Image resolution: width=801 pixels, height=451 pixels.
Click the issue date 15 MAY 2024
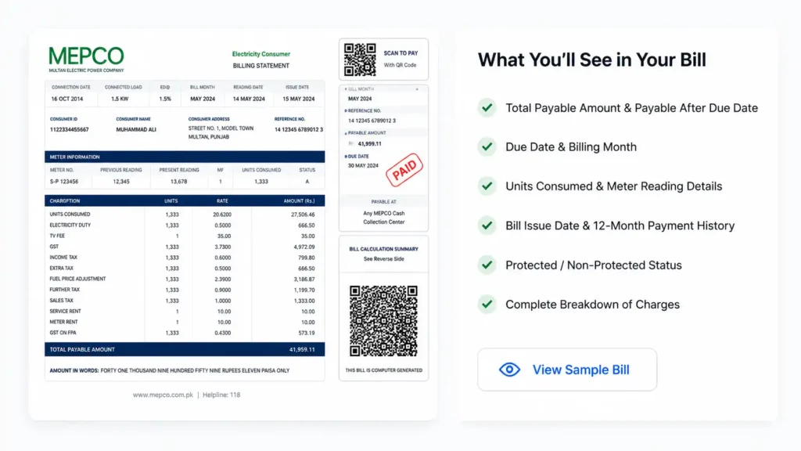tap(298, 99)
